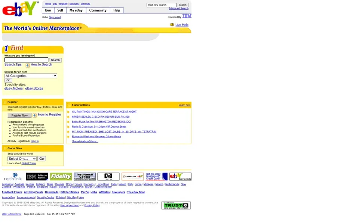359x224 pixels.
Task: Expand the Select One global sites dropdown
Action: coord(22,159)
